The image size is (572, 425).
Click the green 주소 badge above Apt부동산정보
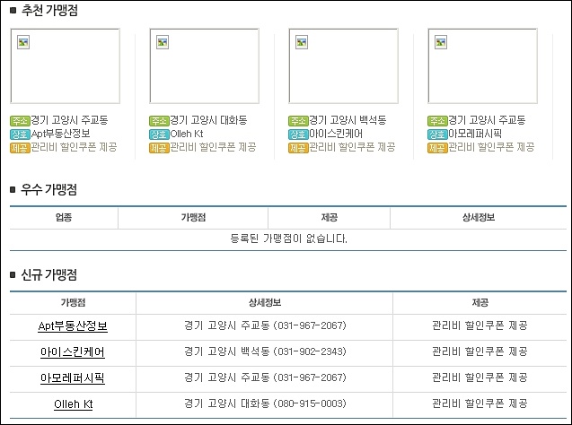20,120
